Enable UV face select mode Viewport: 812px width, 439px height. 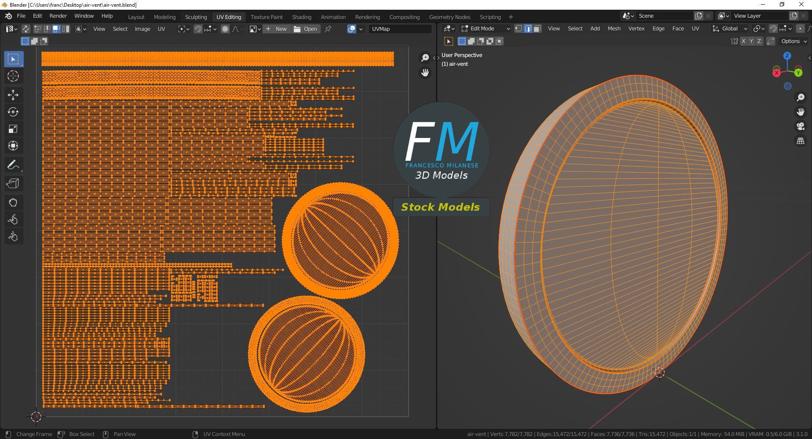pyautogui.click(x=56, y=29)
